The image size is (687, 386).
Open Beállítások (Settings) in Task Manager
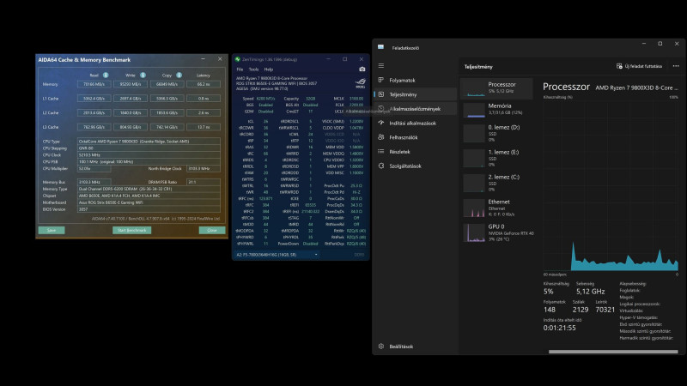tap(416, 347)
